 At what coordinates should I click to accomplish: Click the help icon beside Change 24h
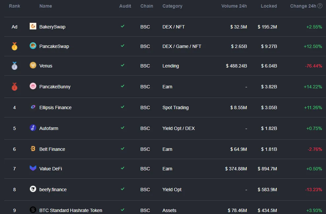pos(320,6)
